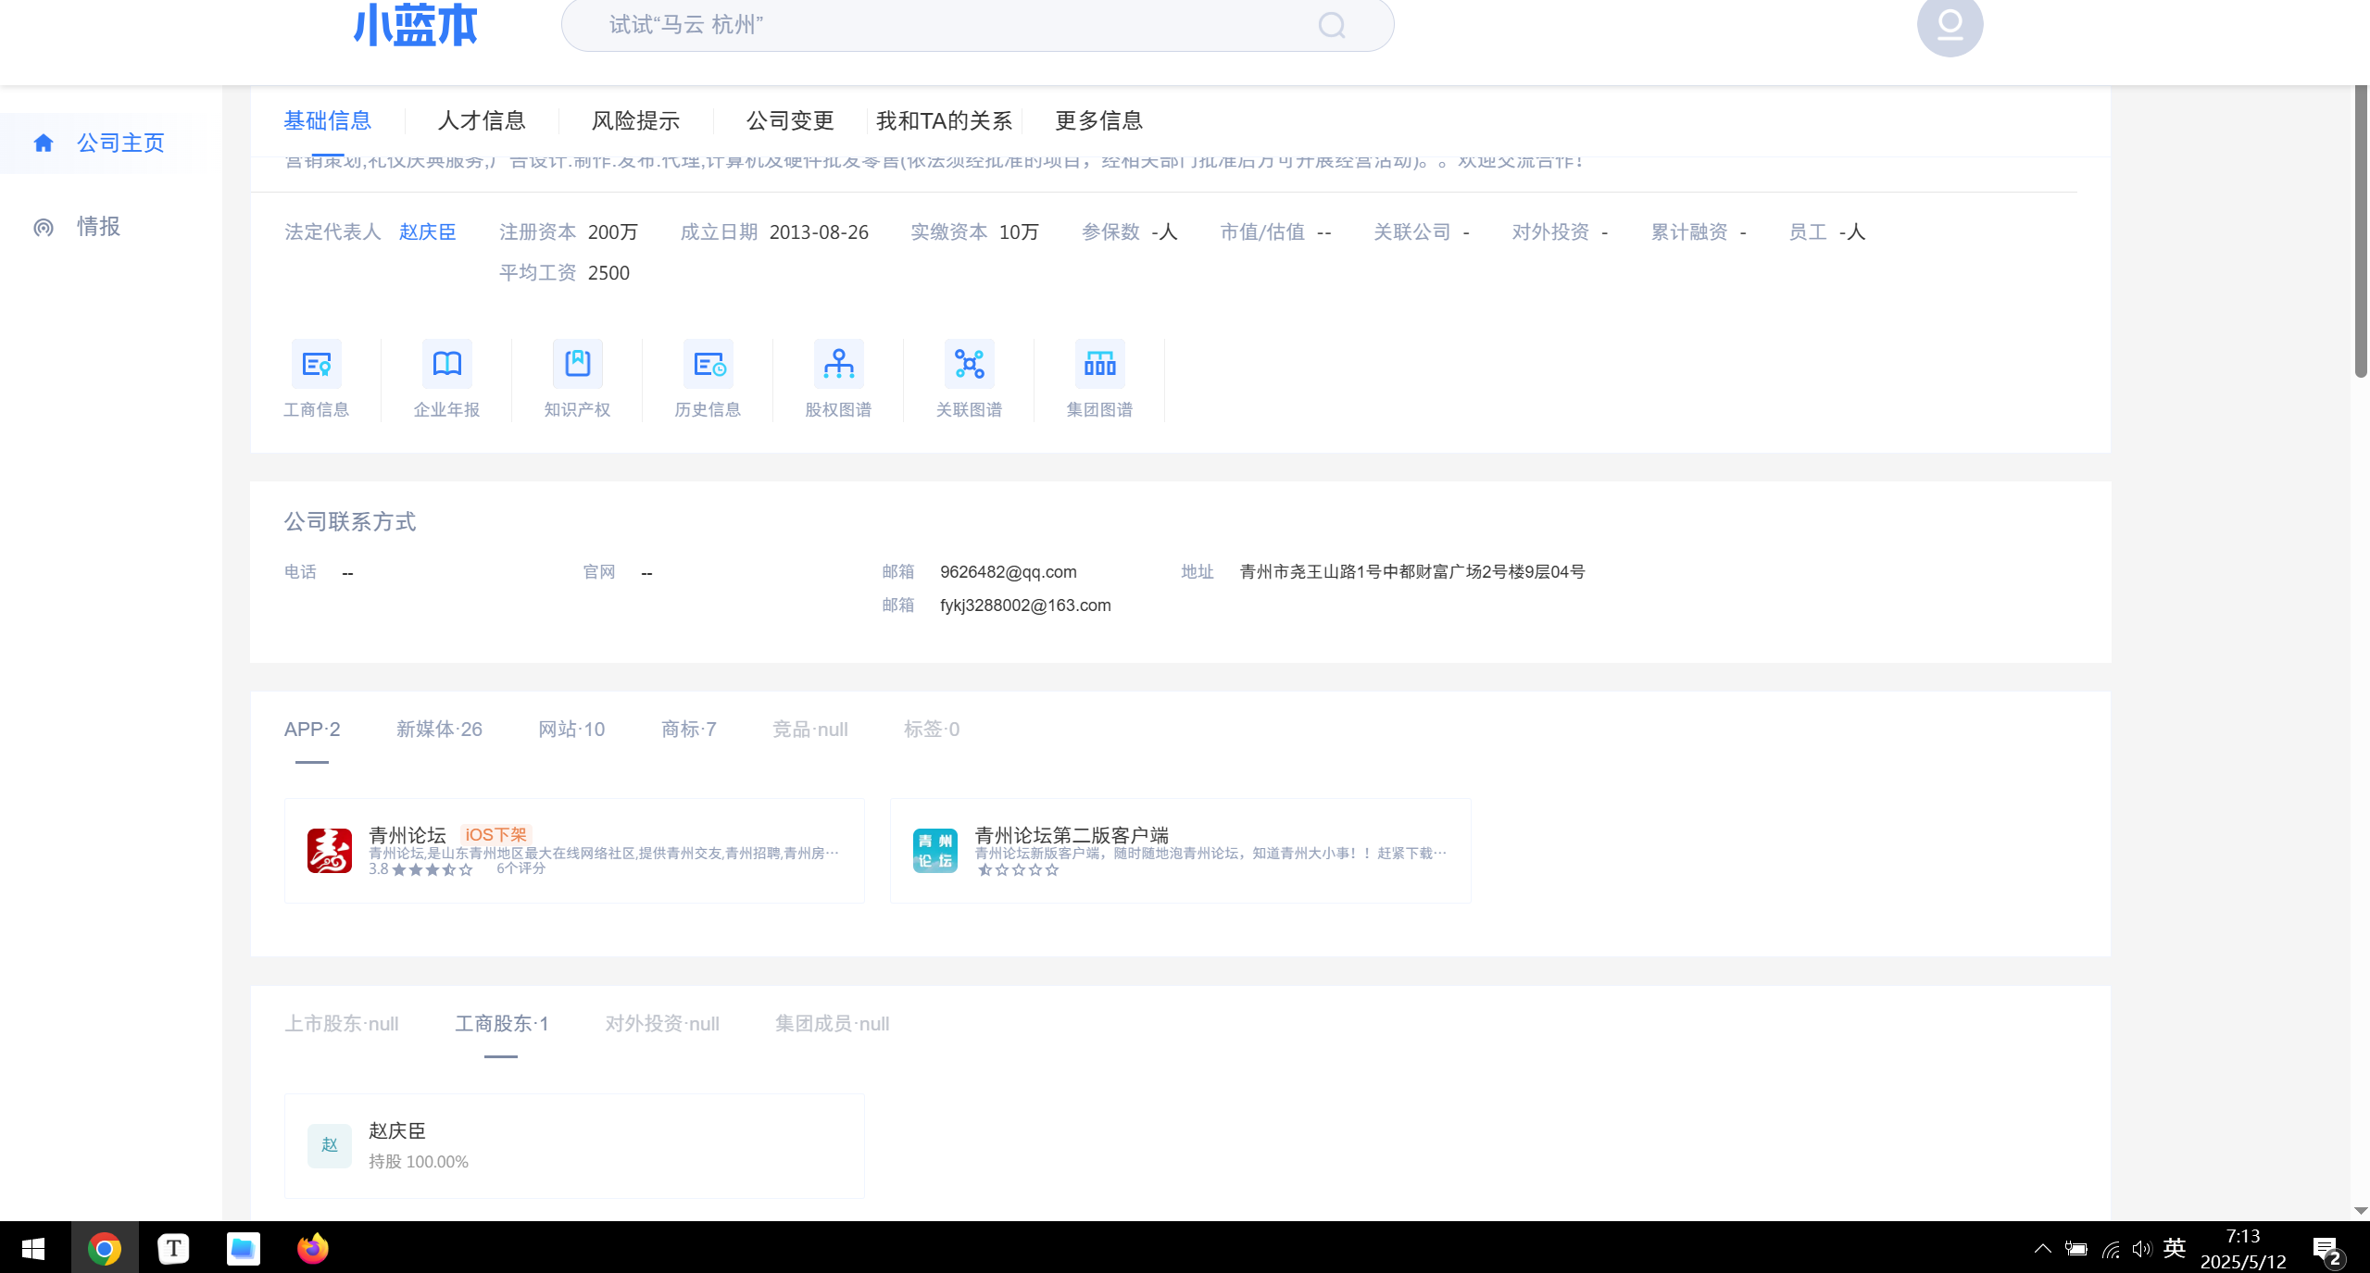This screenshot has height=1273, width=2370.
Task: Open the 新媒体·26 tab
Action: (x=438, y=729)
